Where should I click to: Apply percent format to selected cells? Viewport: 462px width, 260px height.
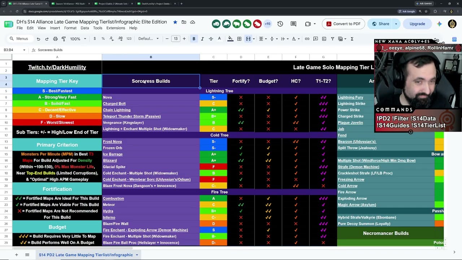coord(103,39)
